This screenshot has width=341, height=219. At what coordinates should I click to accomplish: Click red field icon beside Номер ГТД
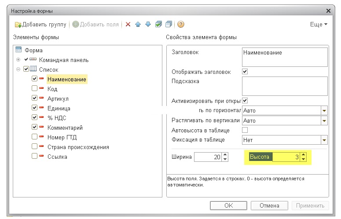[41, 136]
